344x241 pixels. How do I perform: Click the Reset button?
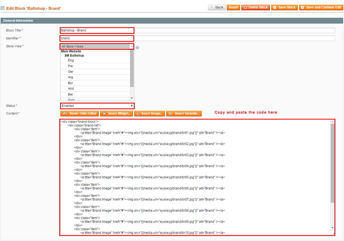(x=233, y=7)
